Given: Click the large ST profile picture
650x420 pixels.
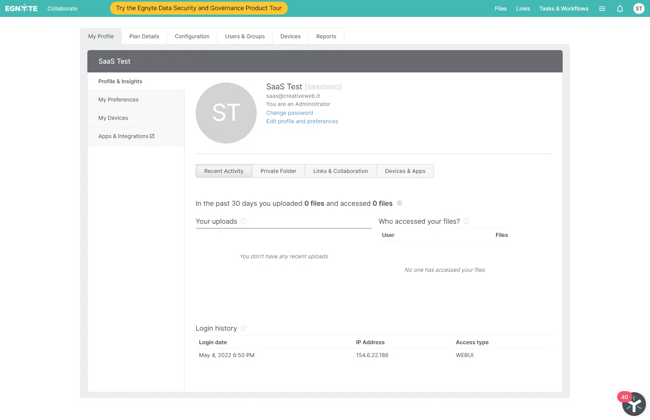Looking at the screenshot, I should point(226,113).
